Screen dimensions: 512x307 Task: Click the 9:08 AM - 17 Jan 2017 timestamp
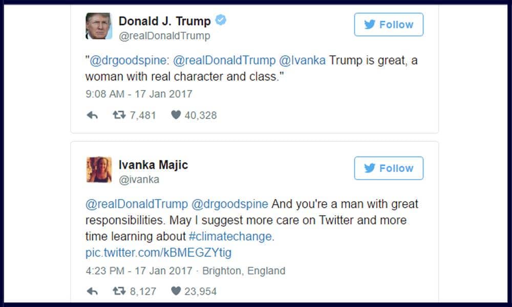[x=139, y=94]
